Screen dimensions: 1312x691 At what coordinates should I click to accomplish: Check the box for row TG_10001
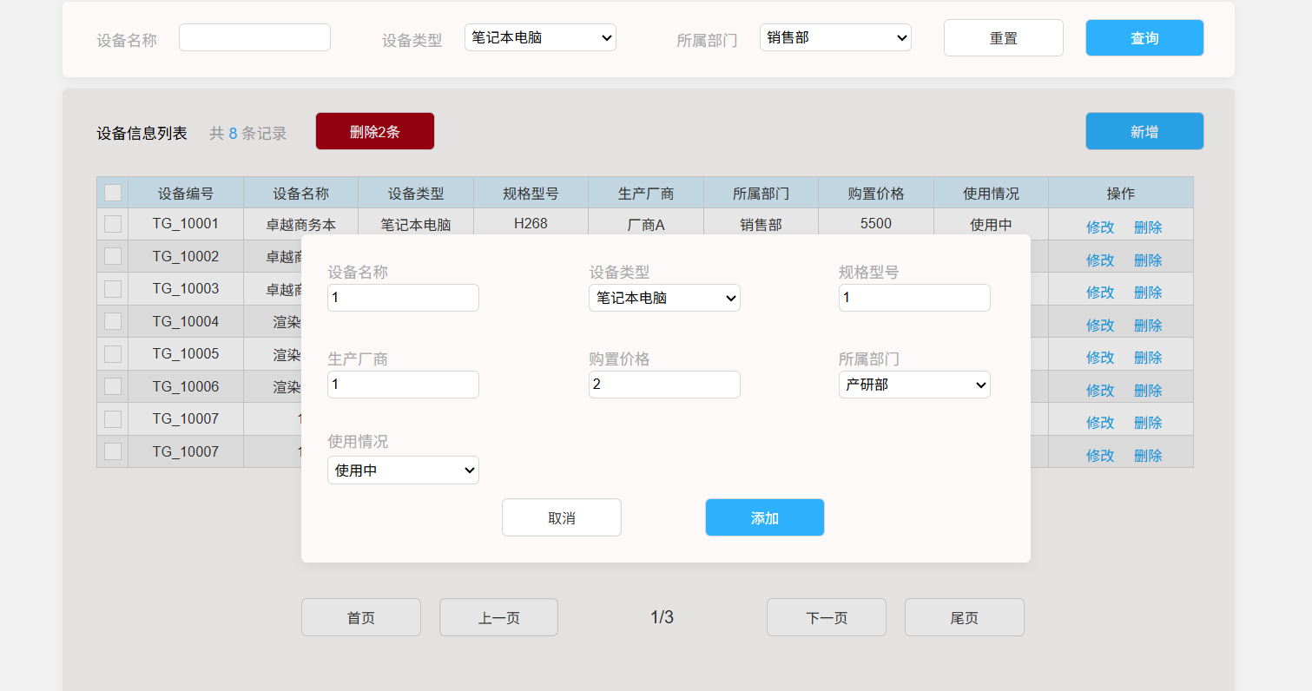pyautogui.click(x=113, y=224)
